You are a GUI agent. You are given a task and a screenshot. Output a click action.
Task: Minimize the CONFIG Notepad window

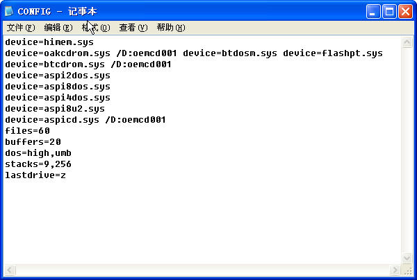373,11
